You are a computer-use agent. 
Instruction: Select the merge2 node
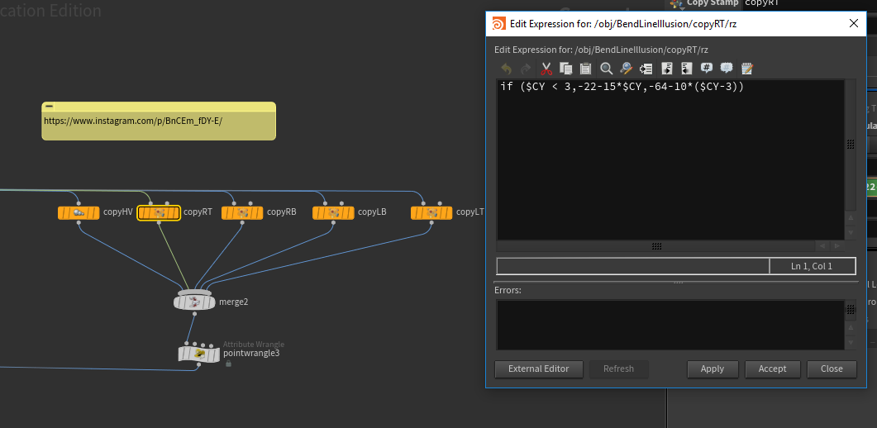(194, 302)
